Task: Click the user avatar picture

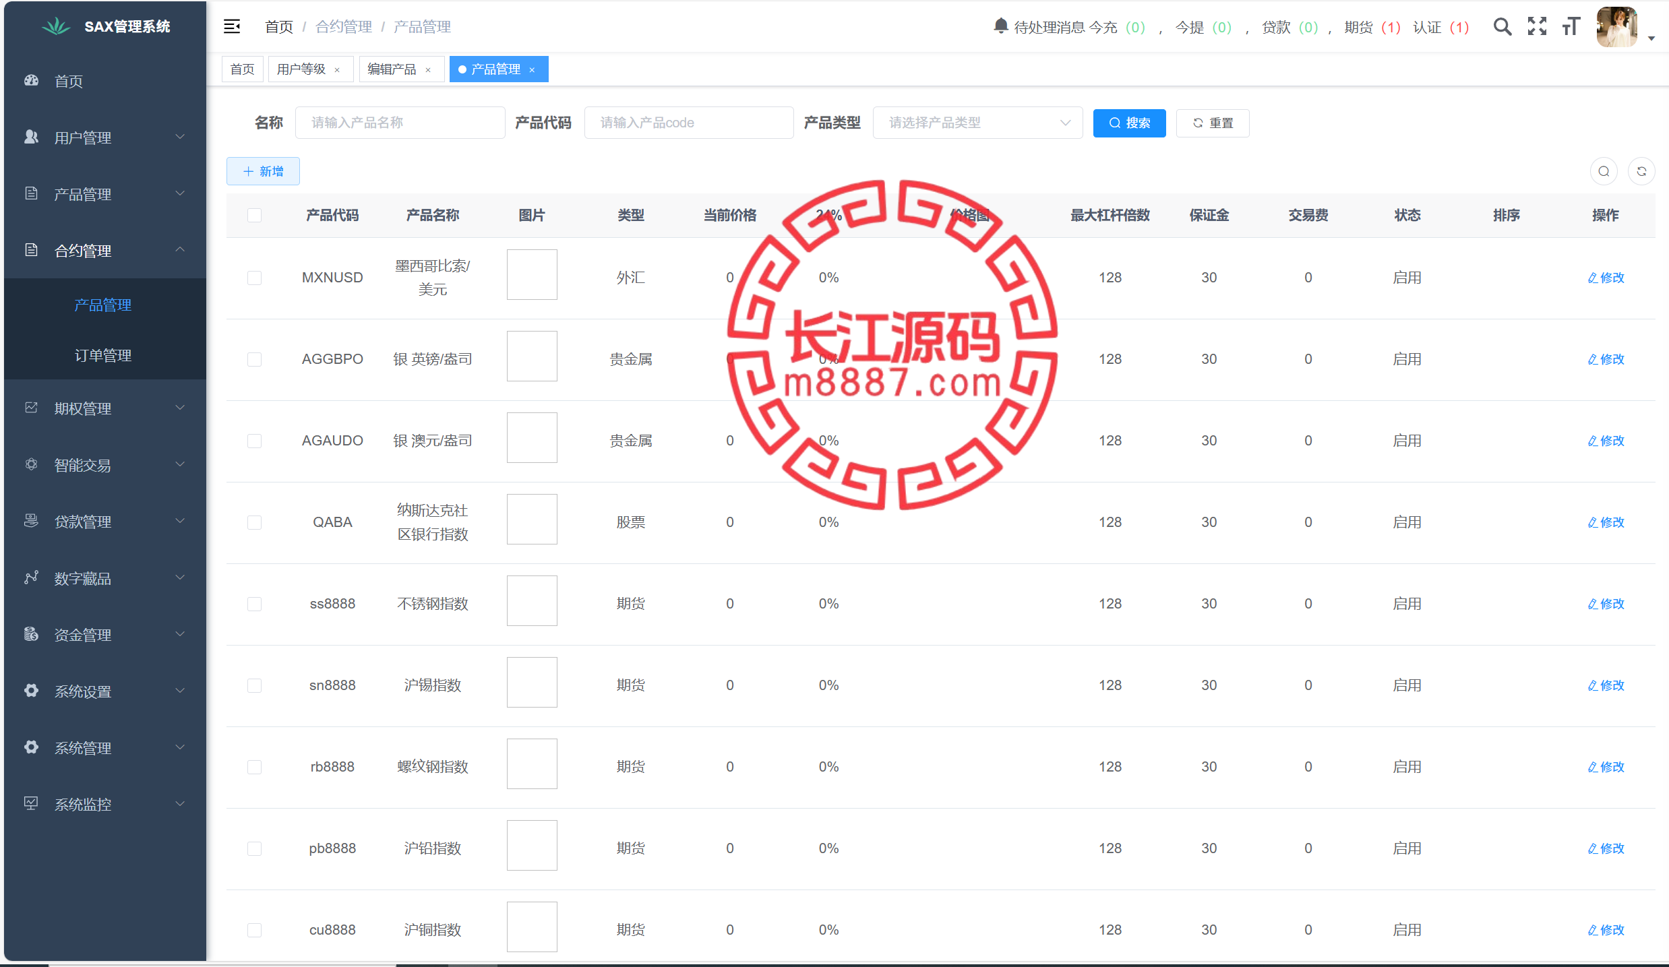Action: (x=1616, y=27)
